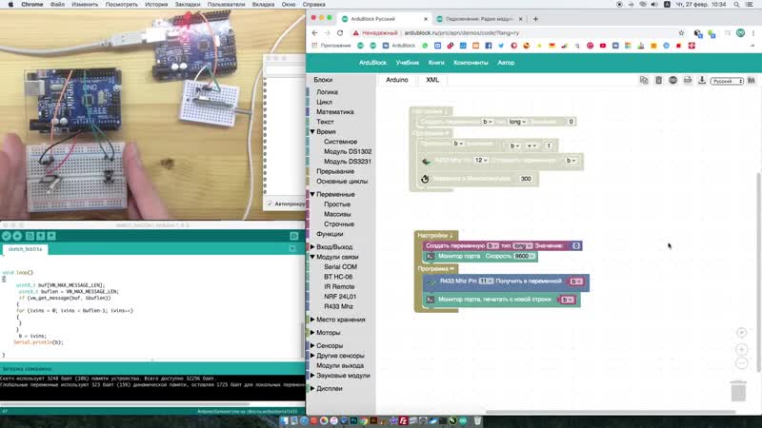Select the Функции block category

point(330,234)
